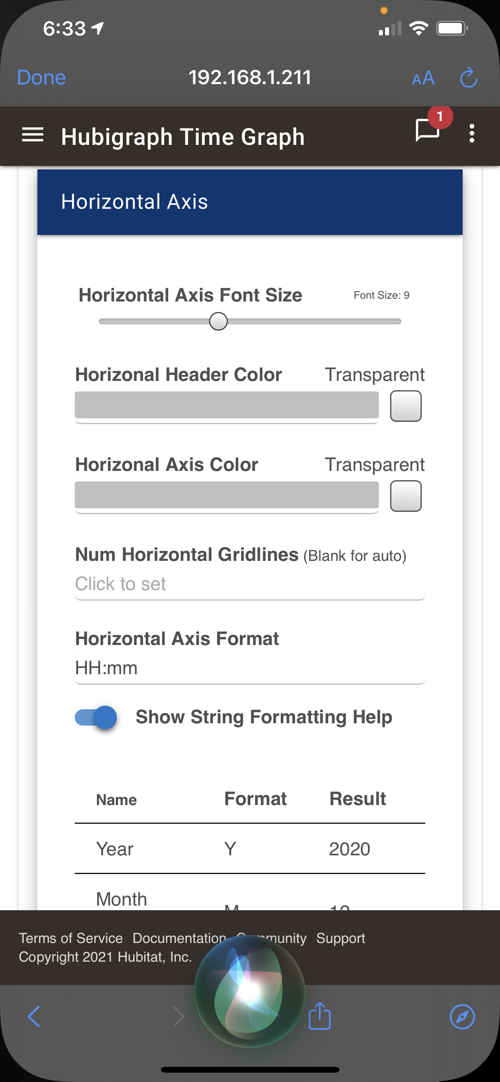Check Transparent box for Horizonal Axis Color
This screenshot has width=500, height=1082.
tap(405, 496)
